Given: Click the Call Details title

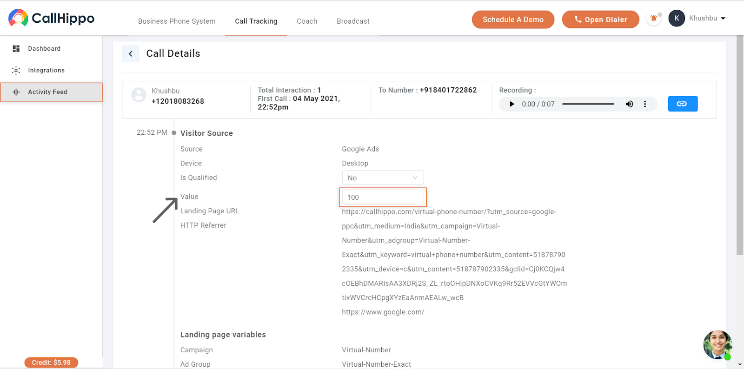Looking at the screenshot, I should (173, 53).
